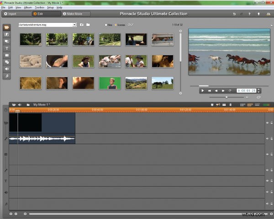Open the Videos album tab in sidebar
The width and height of the screenshot is (274, 219).
point(7,27)
